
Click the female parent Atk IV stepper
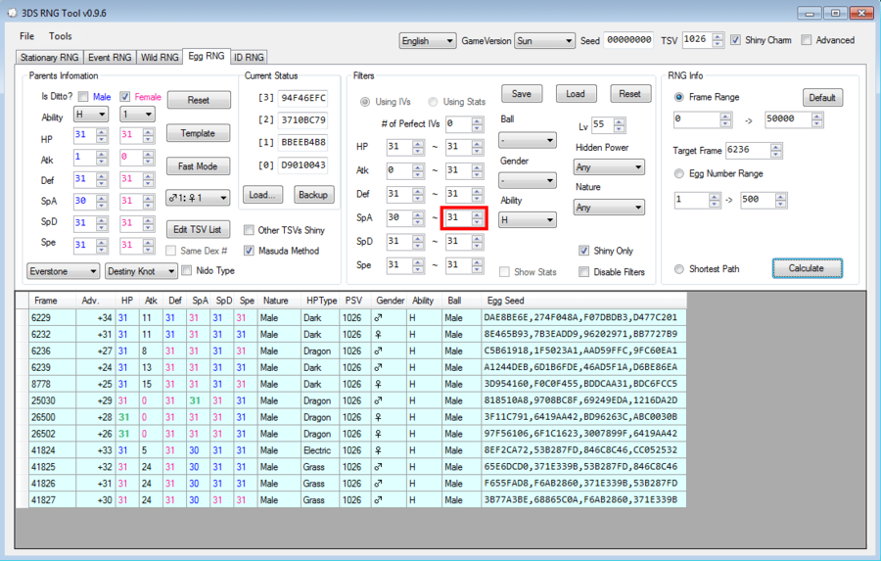coord(149,158)
